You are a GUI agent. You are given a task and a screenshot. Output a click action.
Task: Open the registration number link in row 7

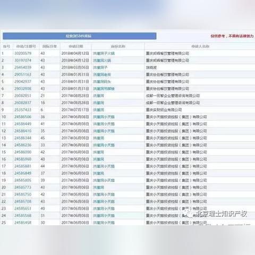[23, 96]
